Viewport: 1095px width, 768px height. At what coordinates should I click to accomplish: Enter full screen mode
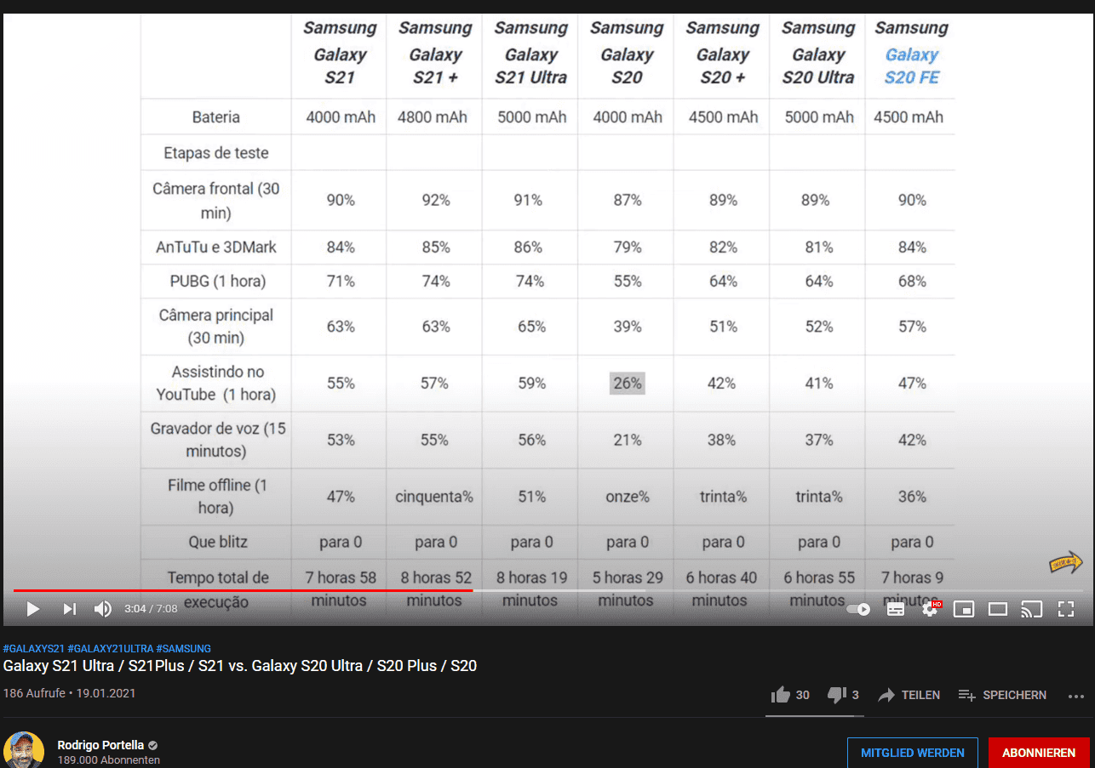coord(1065,609)
